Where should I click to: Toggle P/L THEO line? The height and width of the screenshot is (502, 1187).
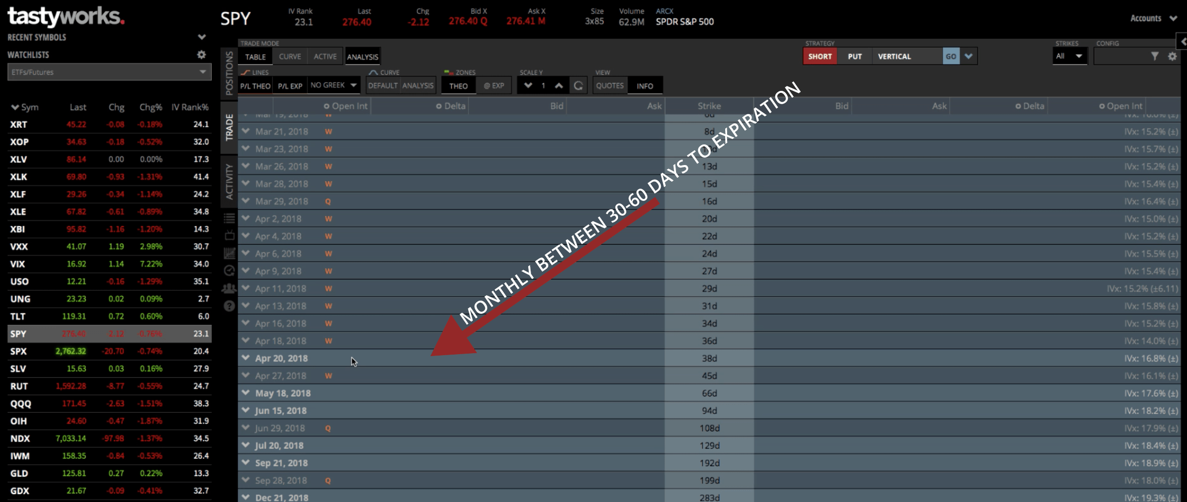[x=255, y=86]
